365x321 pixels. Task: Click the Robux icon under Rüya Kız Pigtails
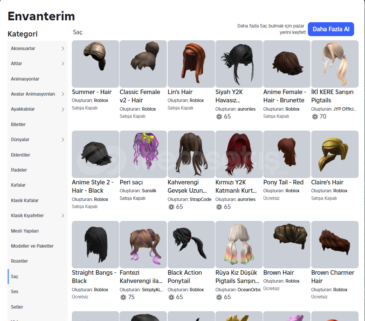click(x=219, y=297)
